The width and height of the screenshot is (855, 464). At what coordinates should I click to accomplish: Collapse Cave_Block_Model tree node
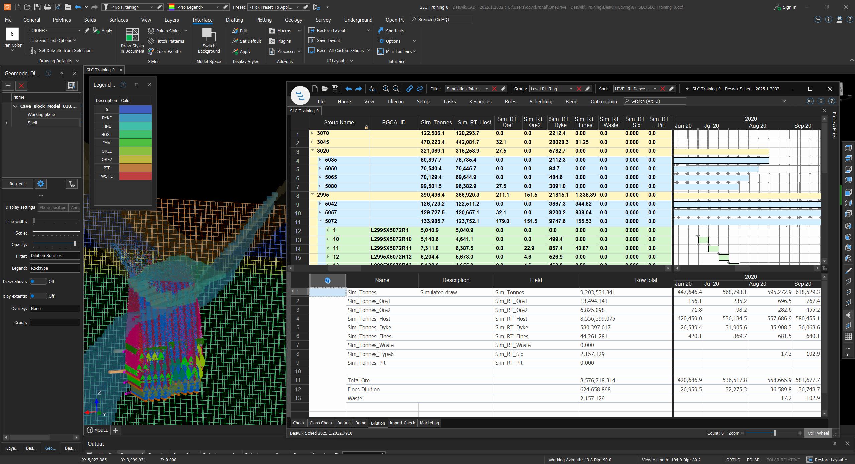point(15,106)
